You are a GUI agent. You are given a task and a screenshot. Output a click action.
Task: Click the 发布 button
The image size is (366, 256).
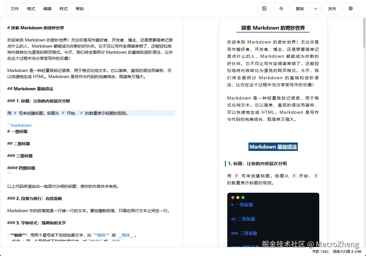point(332,9)
